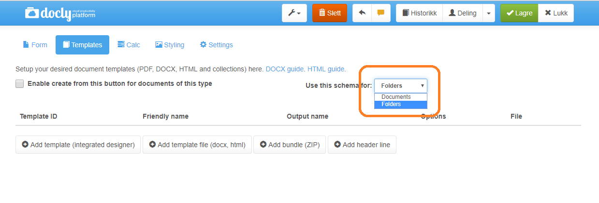Switch to the Form tab

[x=35, y=45]
